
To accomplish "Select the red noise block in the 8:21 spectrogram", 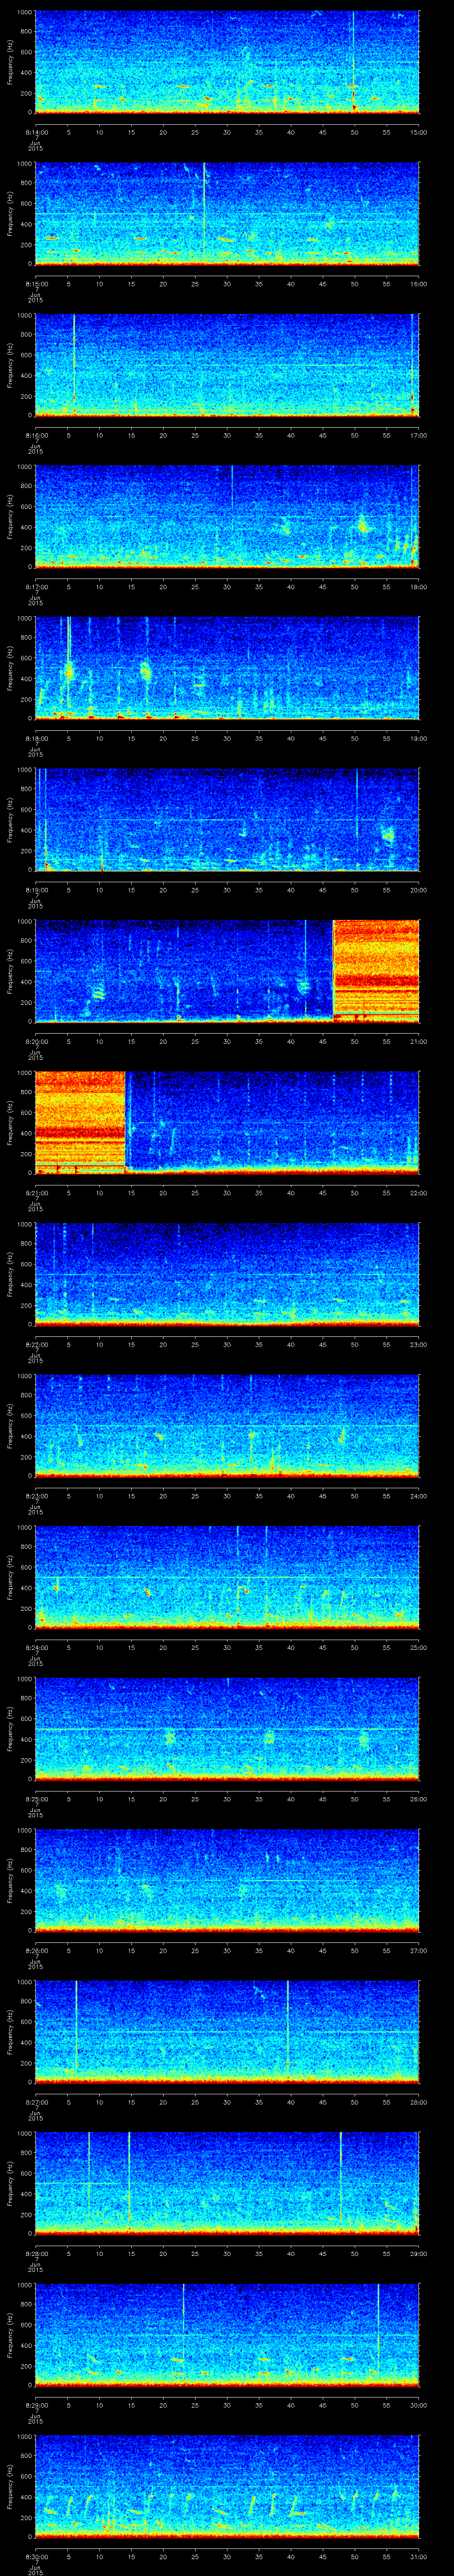I will point(80,1121).
